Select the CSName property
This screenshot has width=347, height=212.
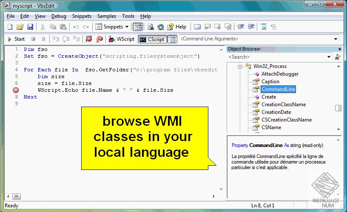[x=271, y=127]
